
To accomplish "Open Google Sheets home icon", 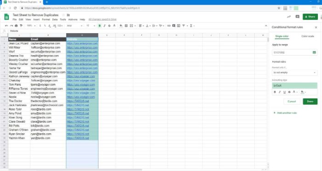I will click(x=6, y=17).
